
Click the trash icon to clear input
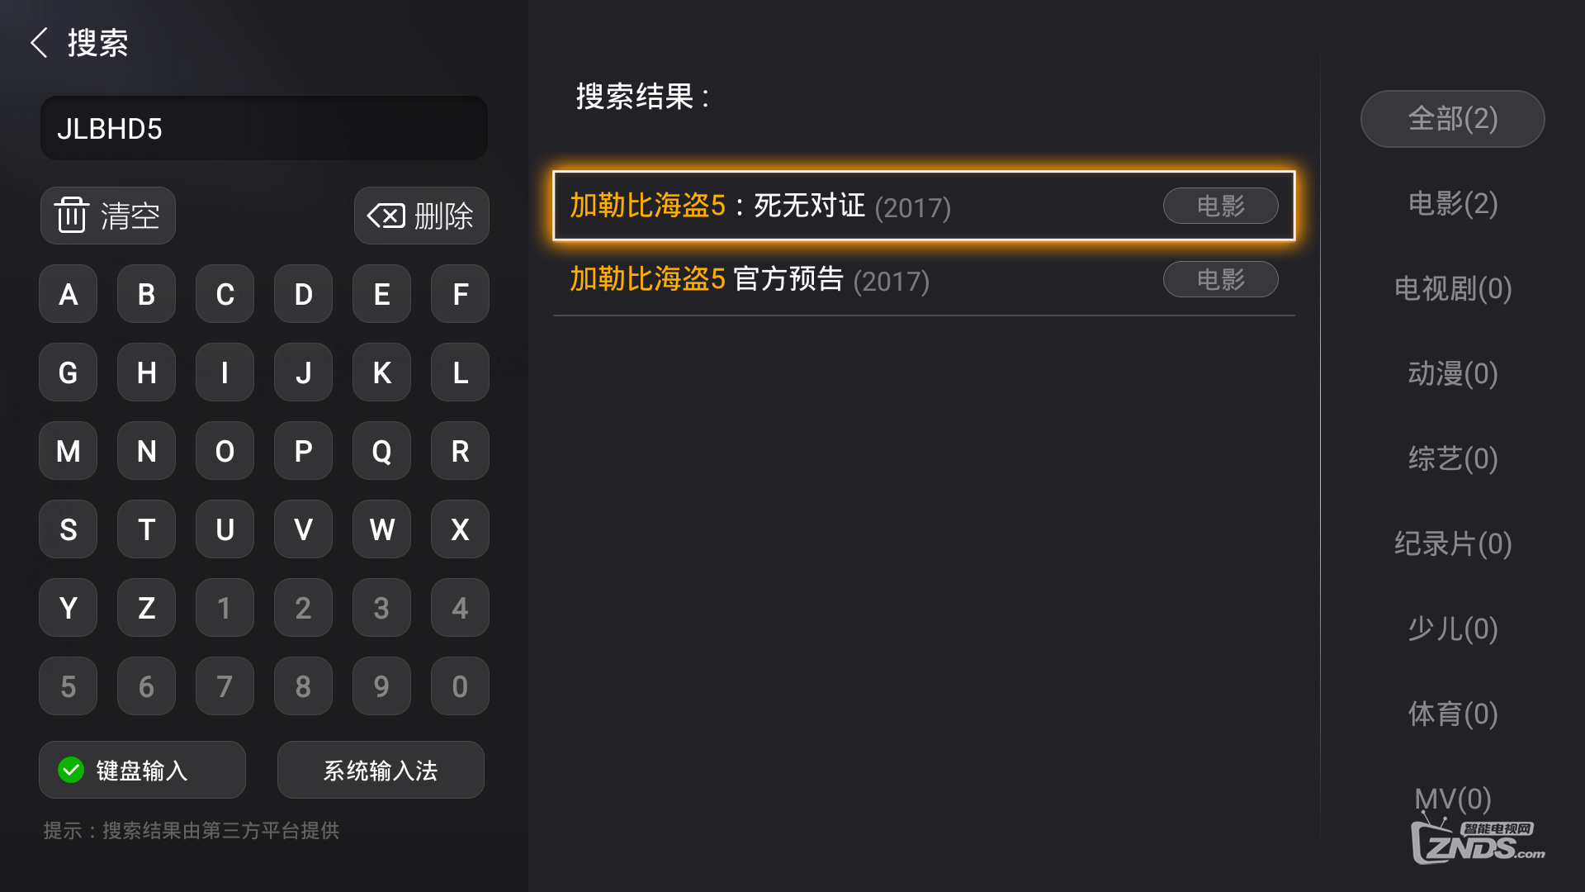click(72, 216)
